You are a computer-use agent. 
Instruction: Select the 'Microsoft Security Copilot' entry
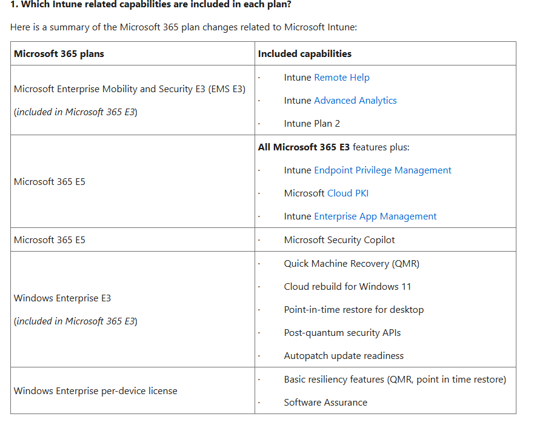point(339,240)
